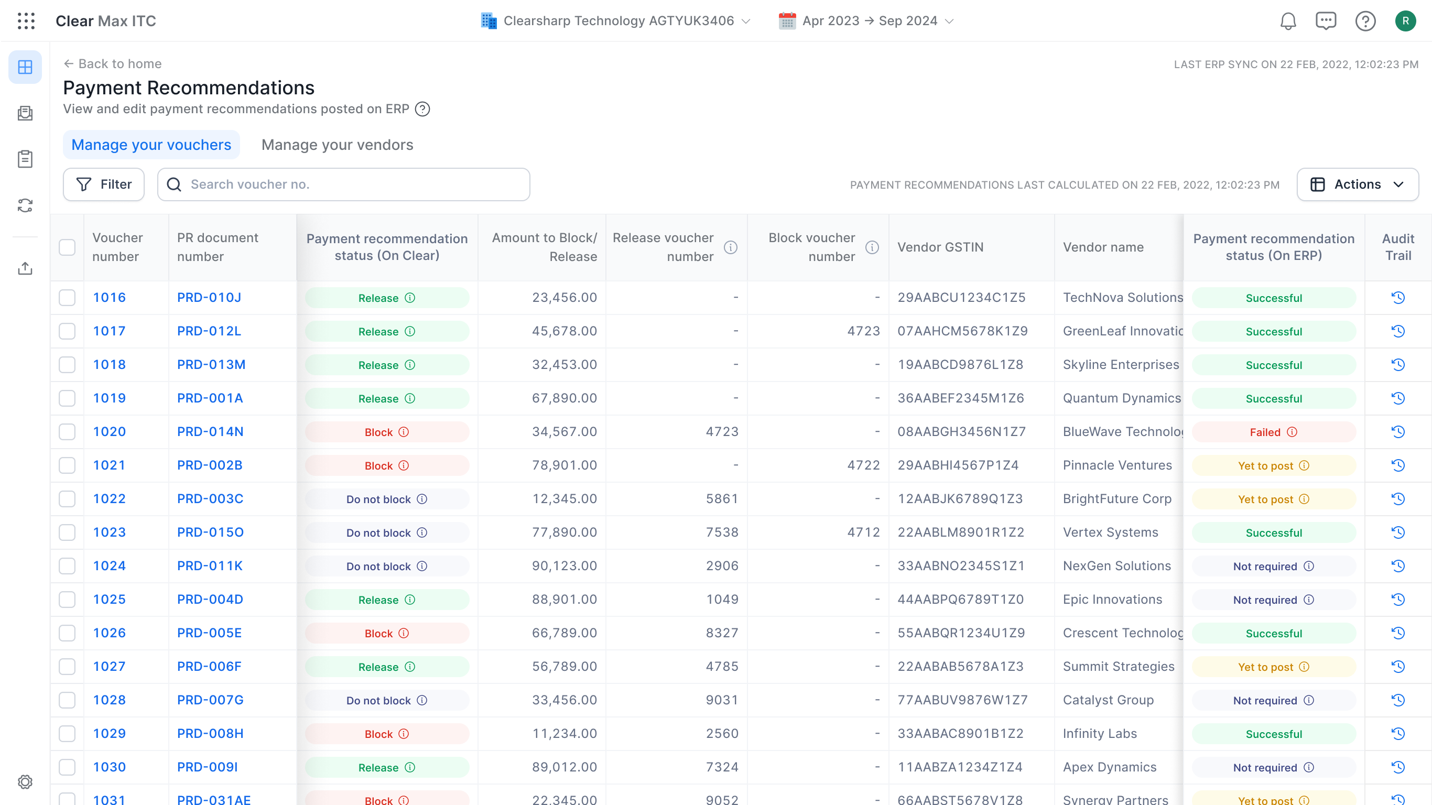Open voucher number 1023 link
The height and width of the screenshot is (805, 1432).
109,532
